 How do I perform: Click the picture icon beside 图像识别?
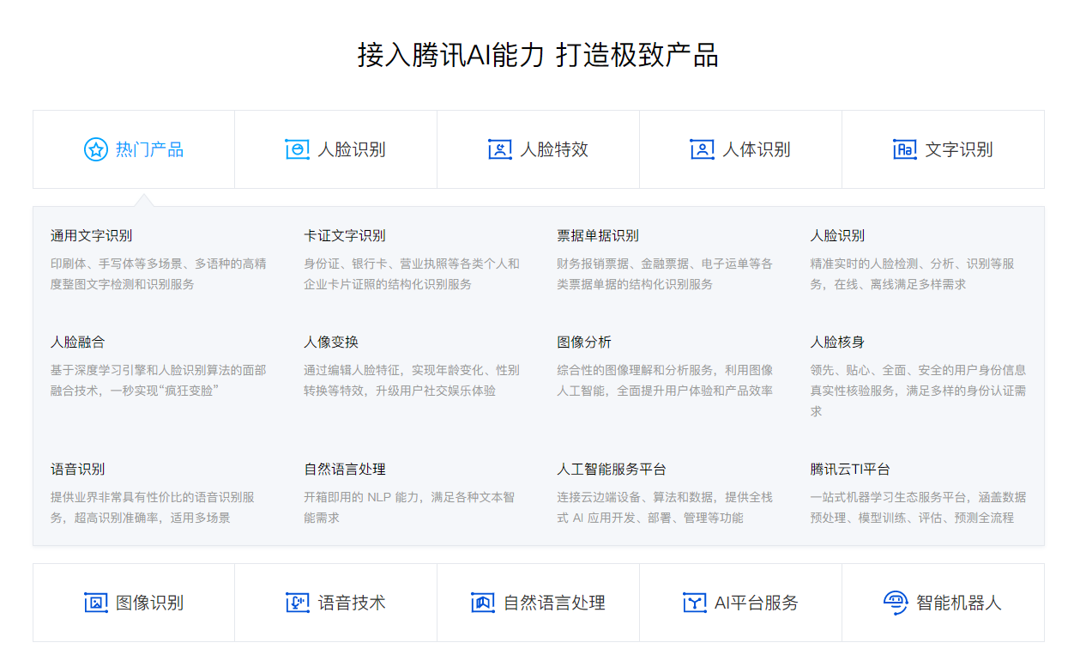tap(96, 603)
